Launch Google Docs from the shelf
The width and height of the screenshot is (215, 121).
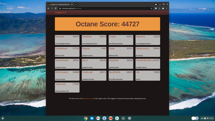click(x=104, y=118)
